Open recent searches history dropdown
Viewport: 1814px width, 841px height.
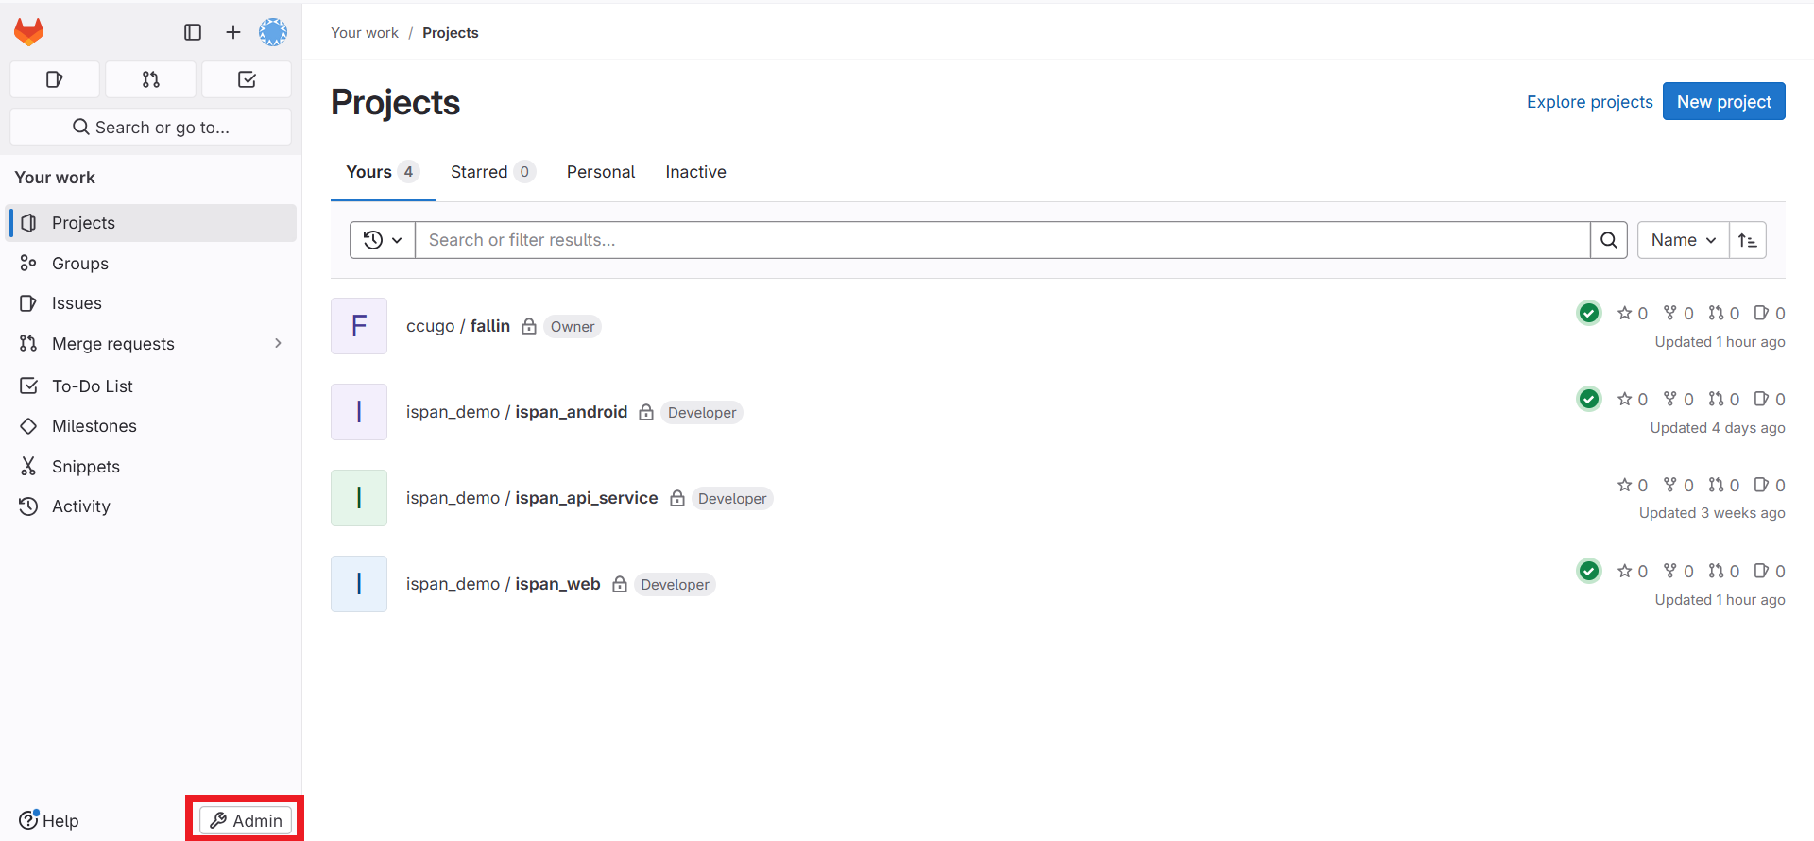(x=383, y=240)
